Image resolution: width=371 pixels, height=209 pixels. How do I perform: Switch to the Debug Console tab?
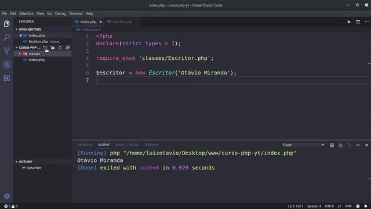[x=127, y=145]
